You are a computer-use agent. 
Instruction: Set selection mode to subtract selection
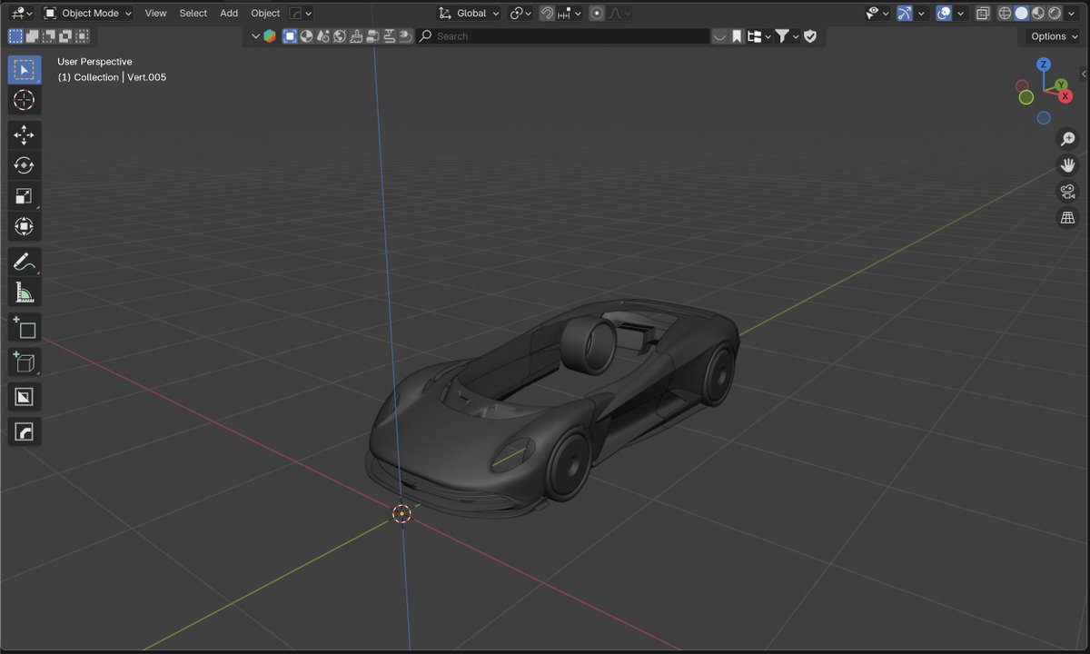coord(48,36)
